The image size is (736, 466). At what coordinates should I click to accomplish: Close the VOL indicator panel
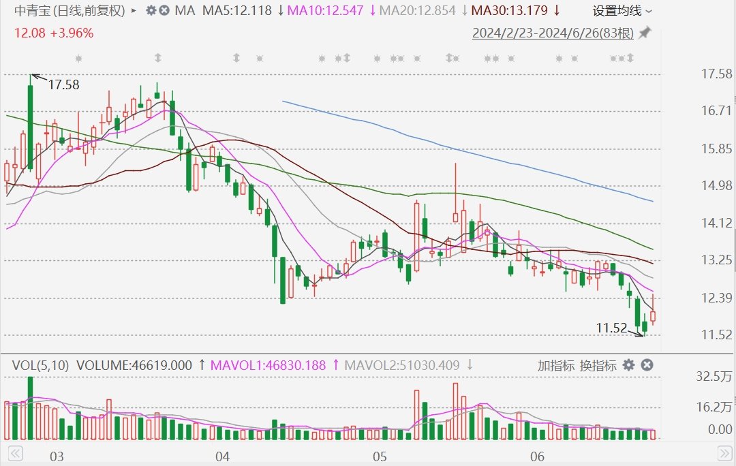coord(647,365)
